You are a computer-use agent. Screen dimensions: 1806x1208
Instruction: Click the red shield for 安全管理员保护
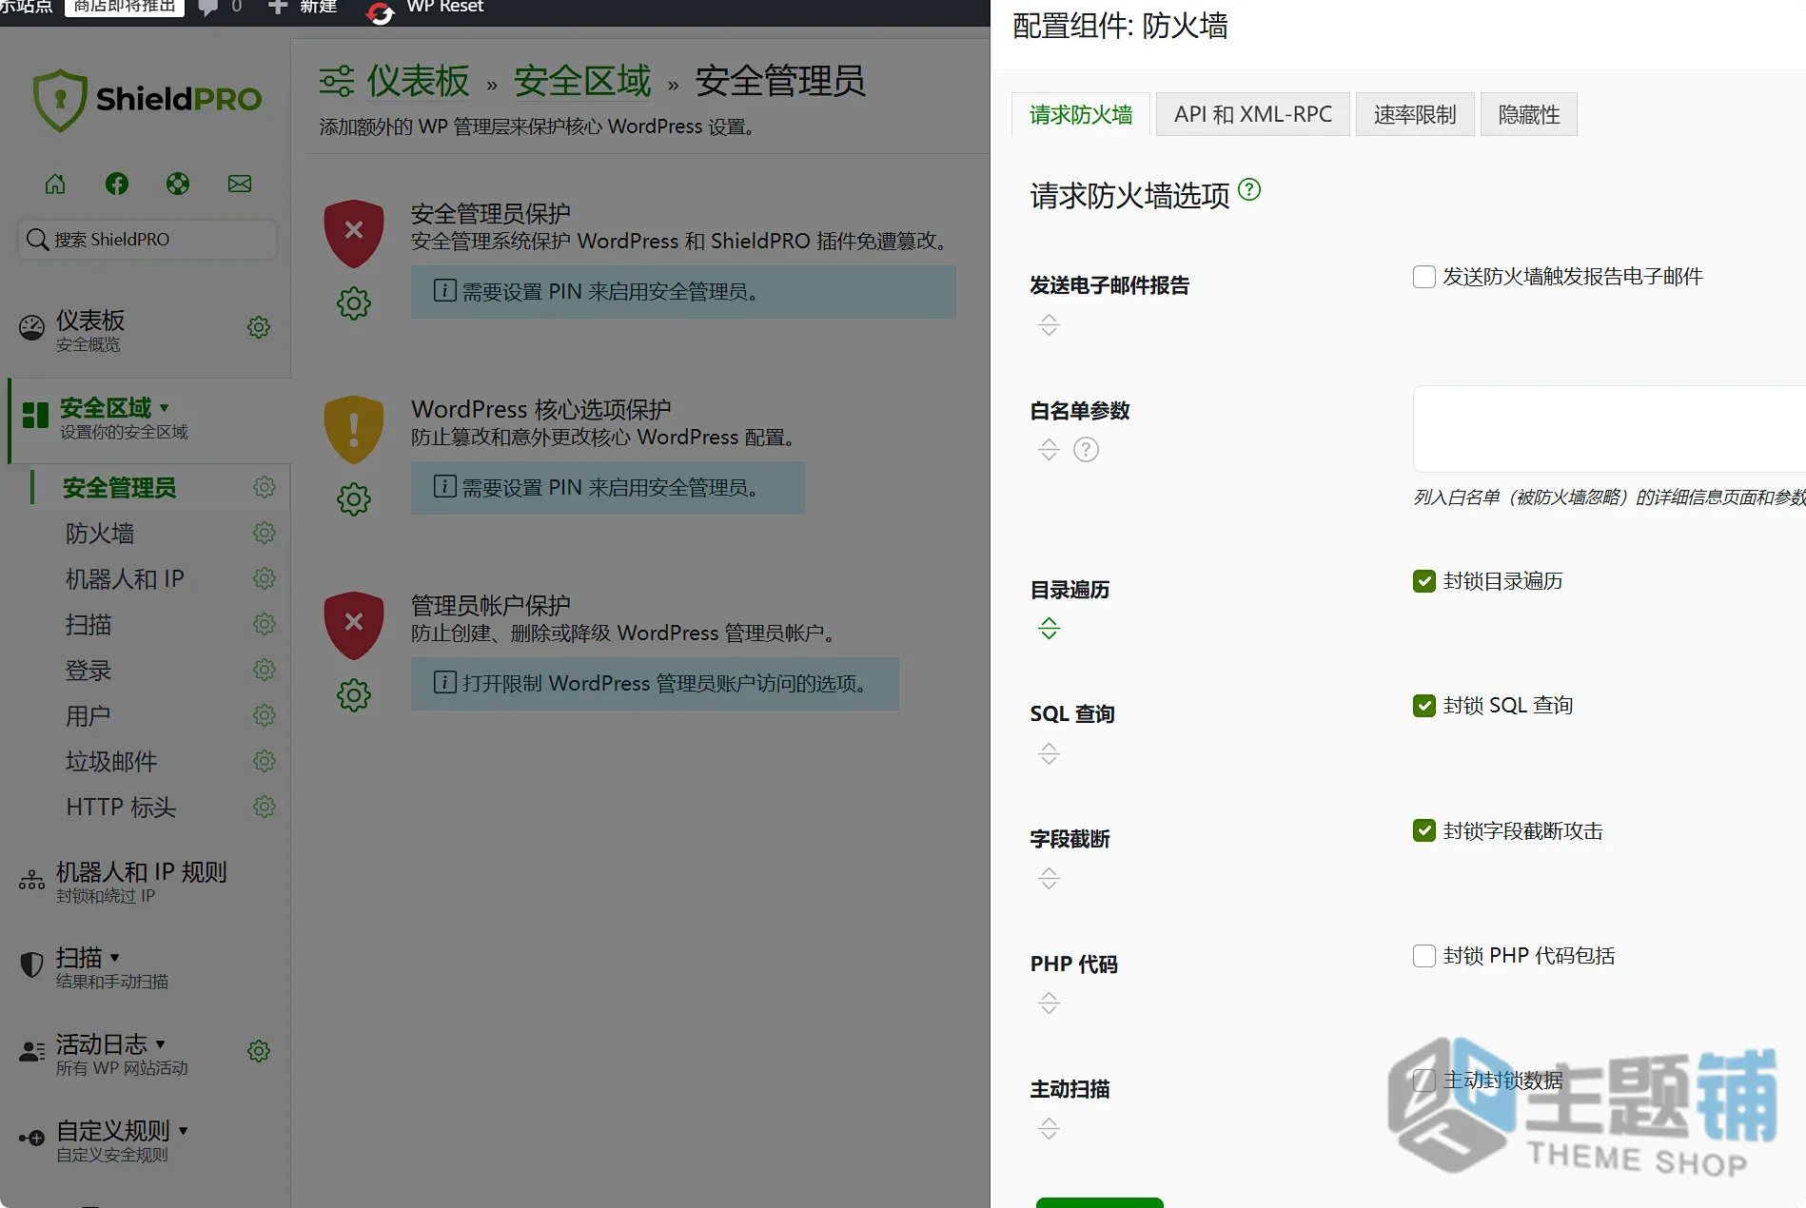pos(354,232)
